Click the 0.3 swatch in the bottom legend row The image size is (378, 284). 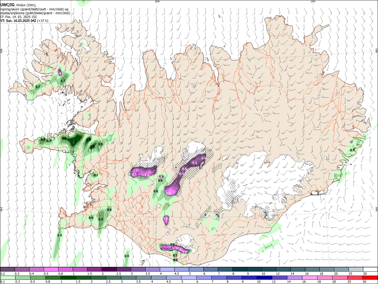[x=23, y=277]
